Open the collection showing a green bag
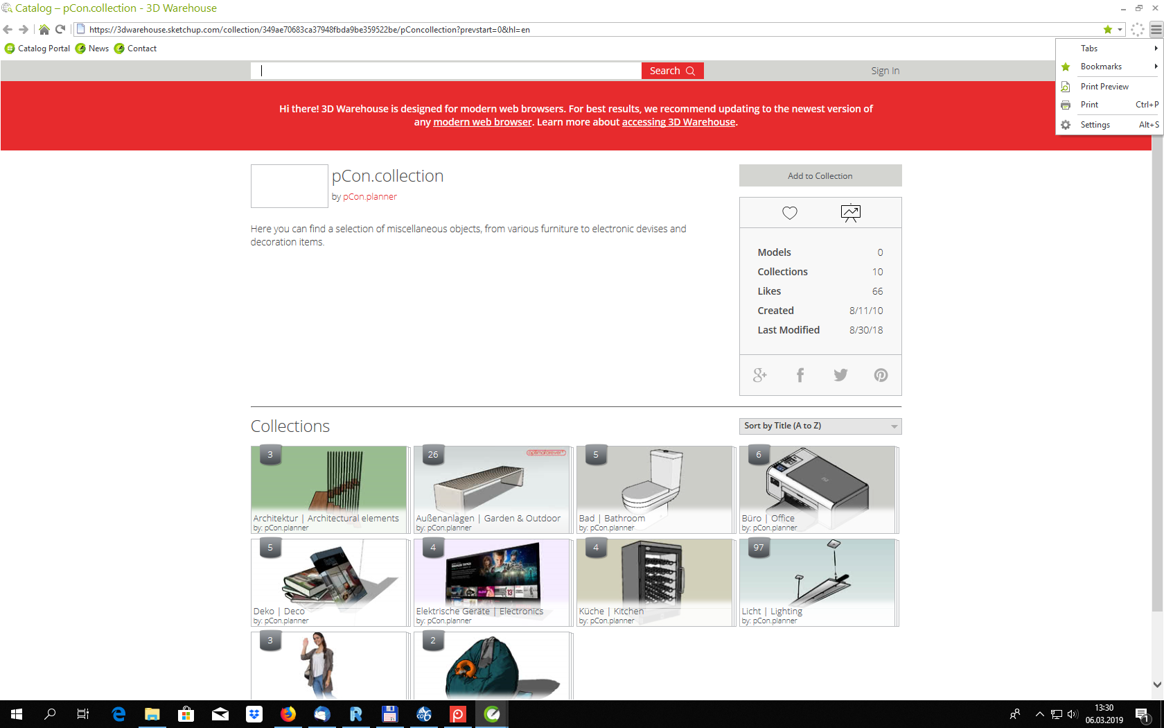The image size is (1164, 728). [x=491, y=666]
